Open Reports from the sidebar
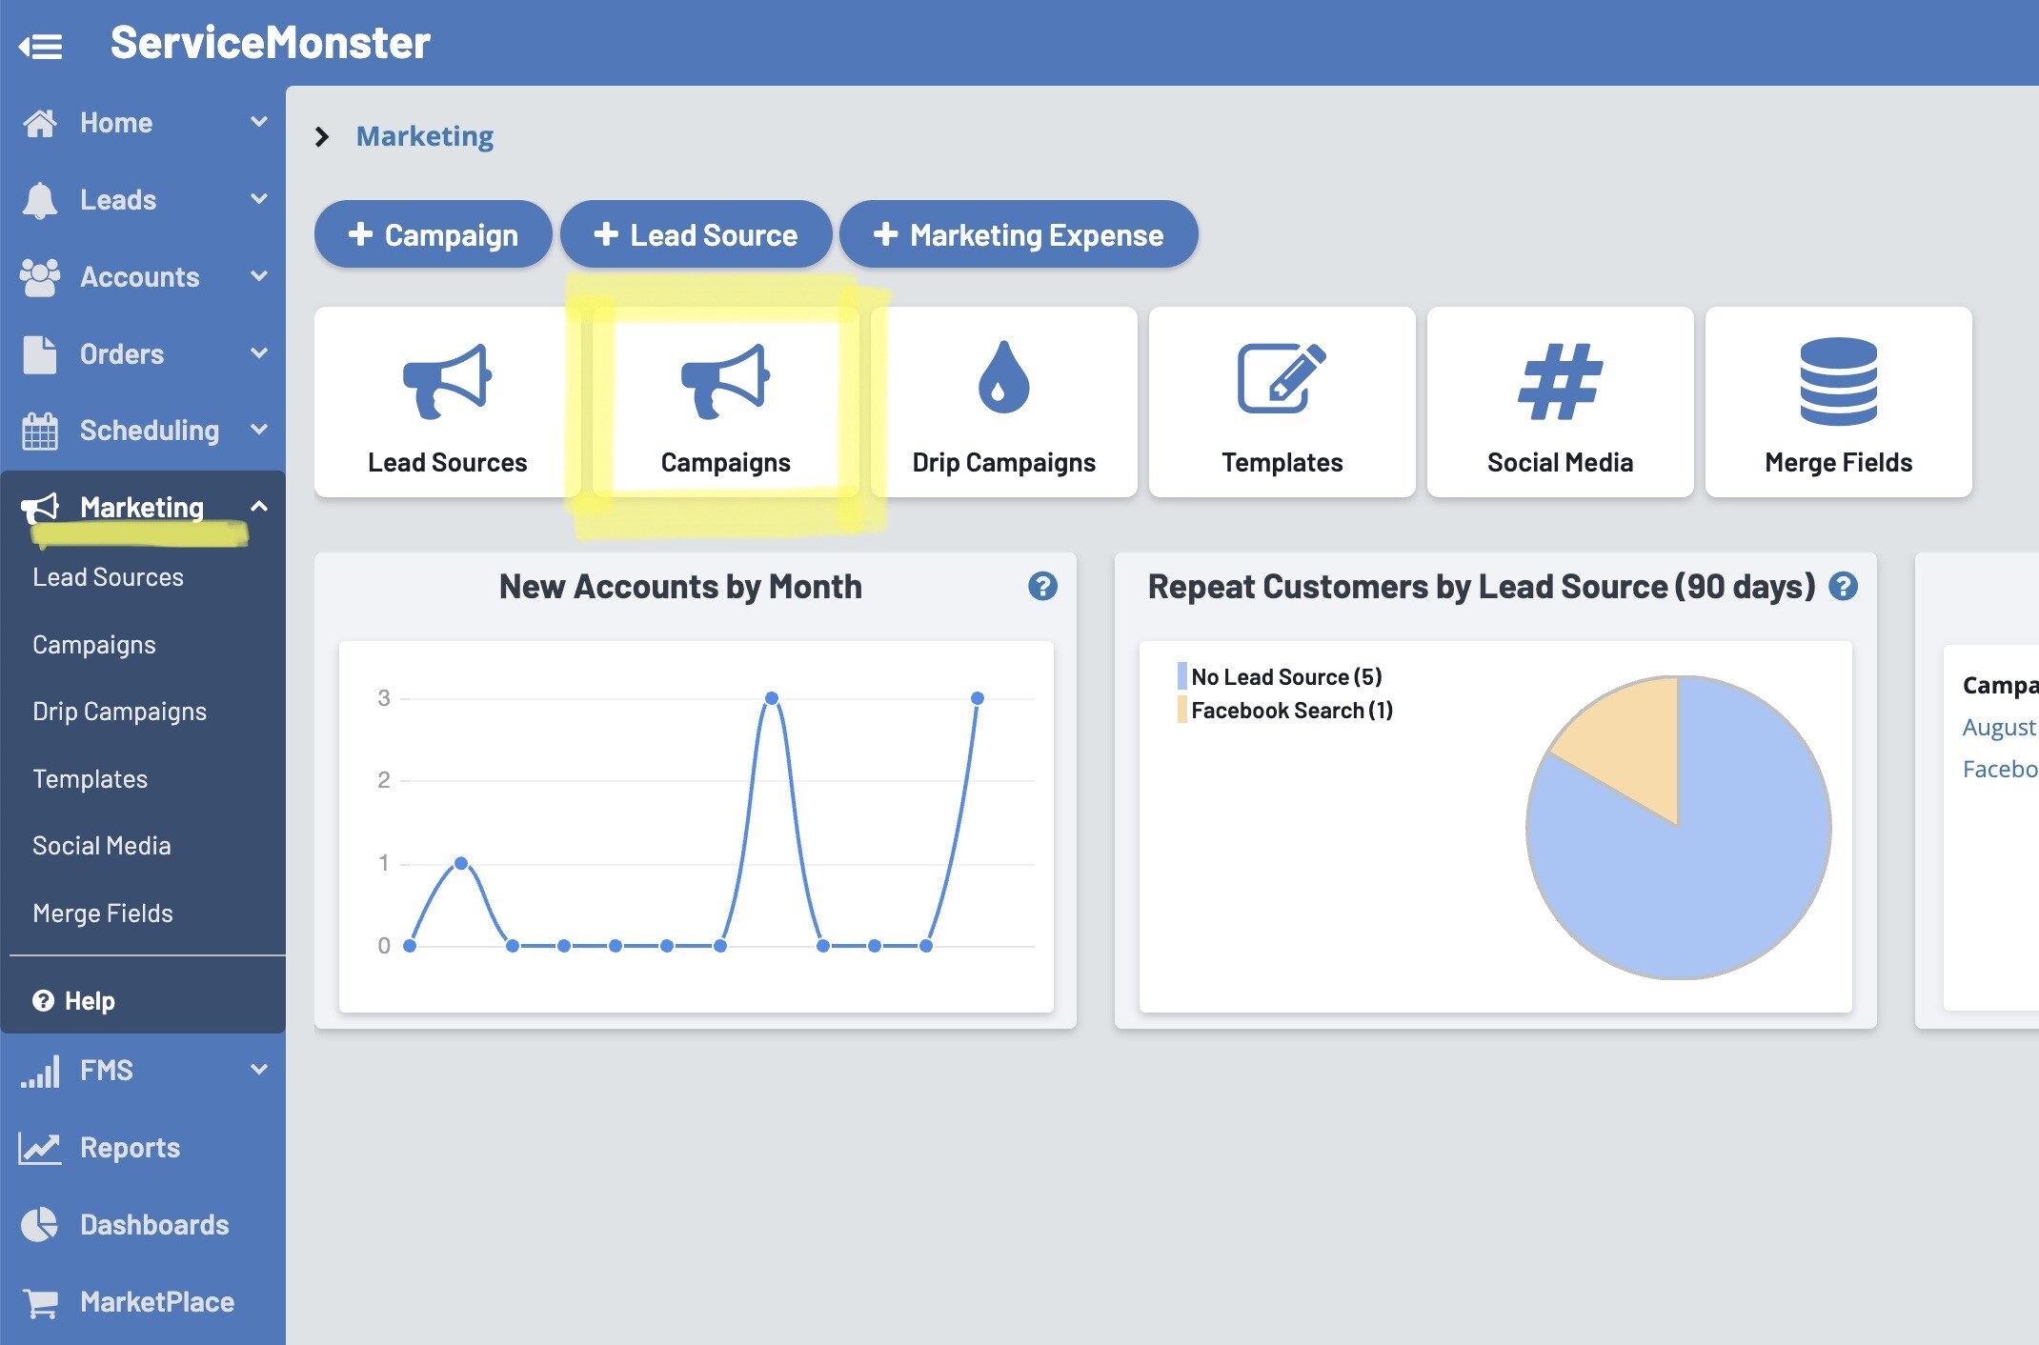The width and height of the screenshot is (2039, 1345). [x=130, y=1148]
